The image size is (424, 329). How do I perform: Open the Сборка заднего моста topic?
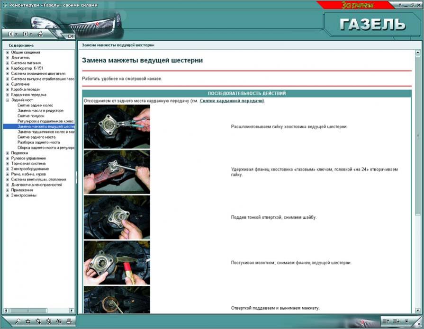pos(46,148)
